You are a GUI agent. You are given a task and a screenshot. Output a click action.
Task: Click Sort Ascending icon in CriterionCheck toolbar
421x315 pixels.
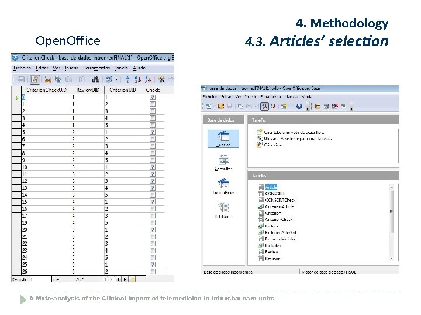click(x=138, y=79)
